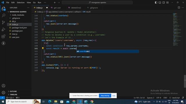Switch to the index.js tab

coord(39,8)
